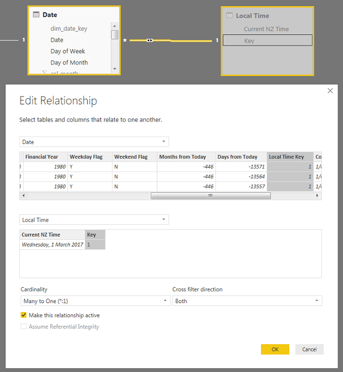343x372 pixels.
Task: Select the Key column in Local Time preview
Action: pyautogui.click(x=95, y=235)
